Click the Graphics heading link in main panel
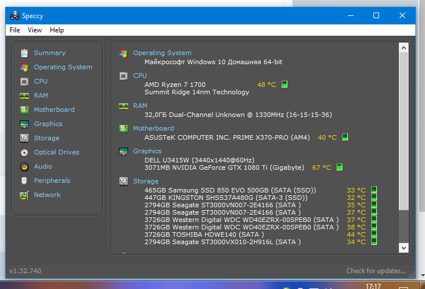425x289 pixels. click(147, 151)
